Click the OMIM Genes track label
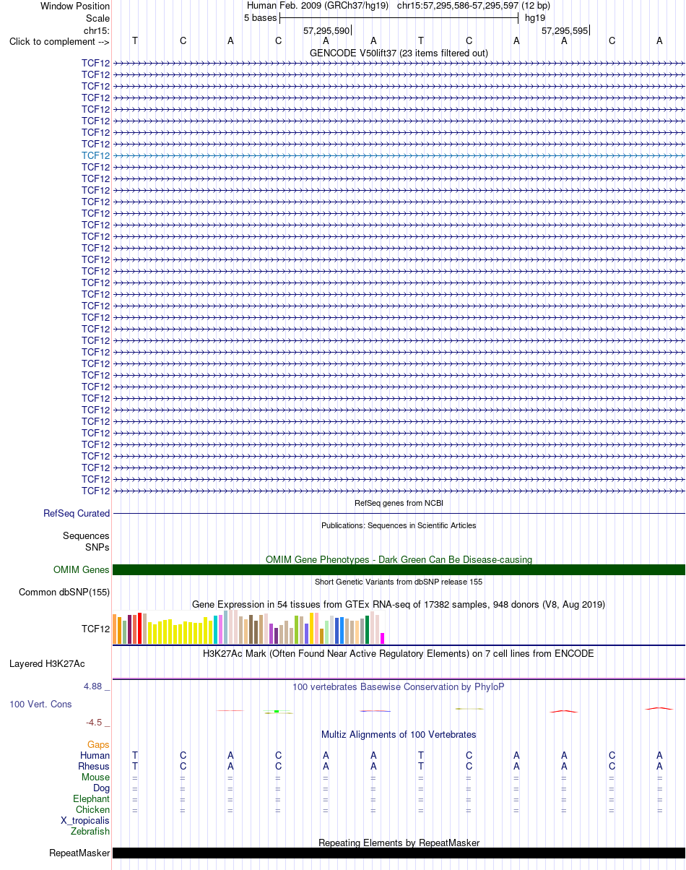The image size is (686, 870). click(82, 569)
